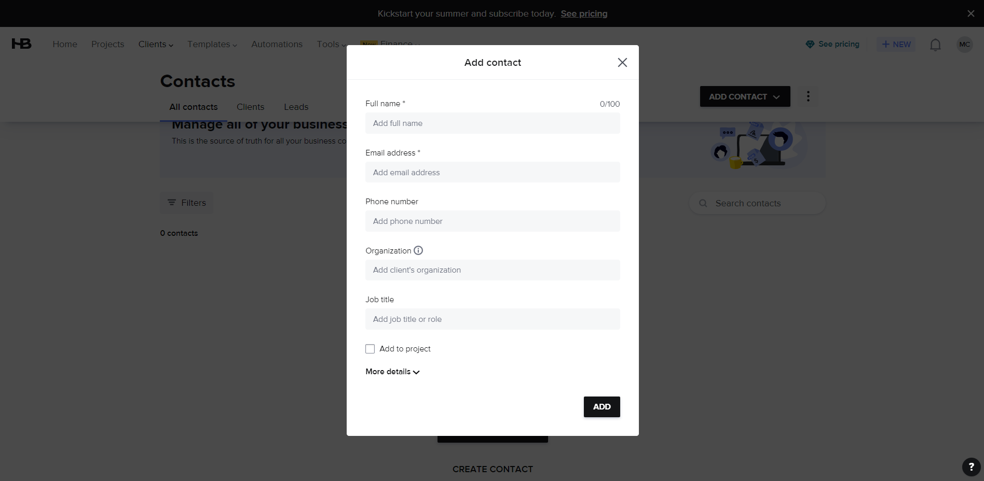This screenshot has height=481, width=984.
Task: Click the HB logo in the navigation bar
Action: [21, 44]
